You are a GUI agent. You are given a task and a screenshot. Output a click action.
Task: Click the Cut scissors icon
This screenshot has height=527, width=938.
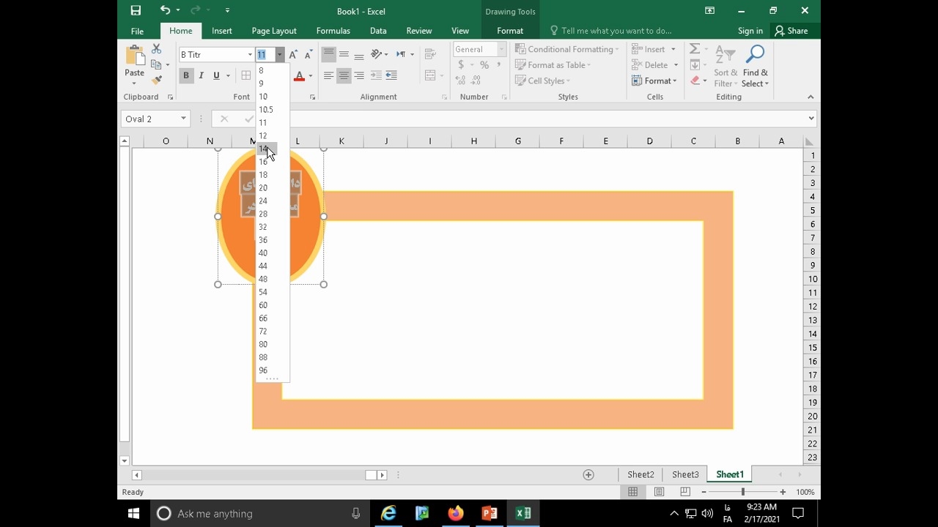click(x=156, y=49)
